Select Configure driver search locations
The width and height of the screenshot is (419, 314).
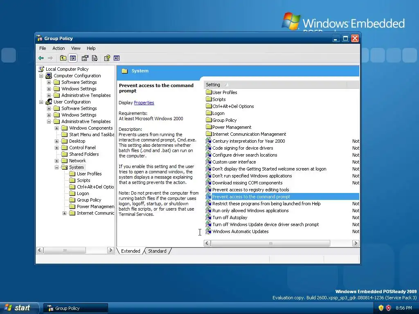click(x=245, y=155)
